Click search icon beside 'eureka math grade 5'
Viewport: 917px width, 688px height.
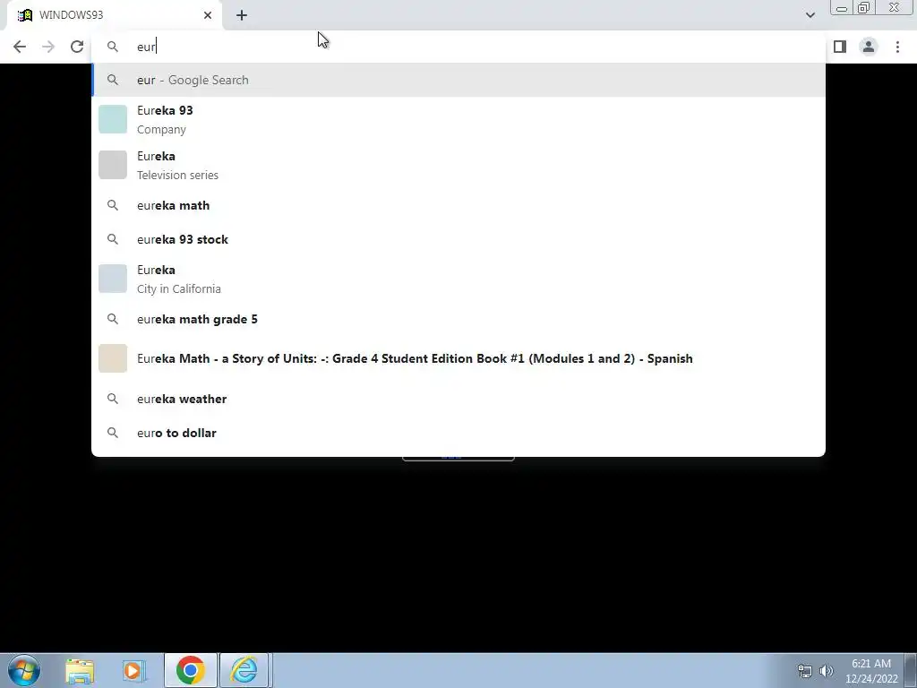[113, 319]
